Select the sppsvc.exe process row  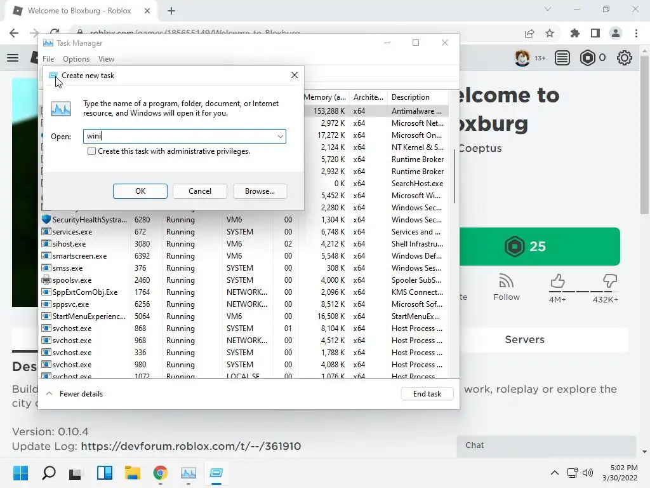coord(244,304)
